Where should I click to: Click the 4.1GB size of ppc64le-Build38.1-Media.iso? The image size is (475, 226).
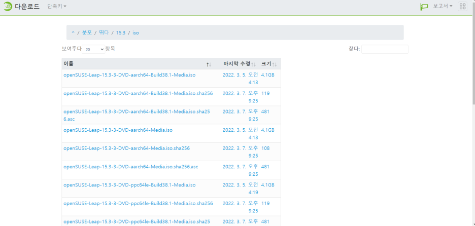[268, 184]
